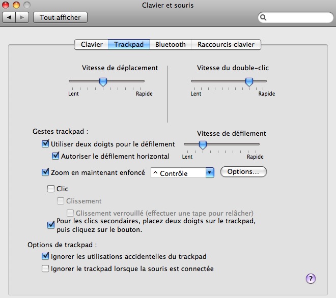Click the purple help question mark icon

tap(311, 278)
